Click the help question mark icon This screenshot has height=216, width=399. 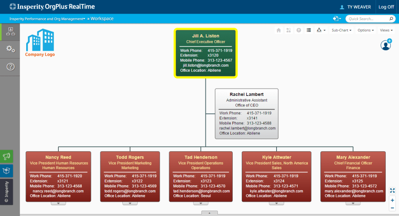click(11, 67)
